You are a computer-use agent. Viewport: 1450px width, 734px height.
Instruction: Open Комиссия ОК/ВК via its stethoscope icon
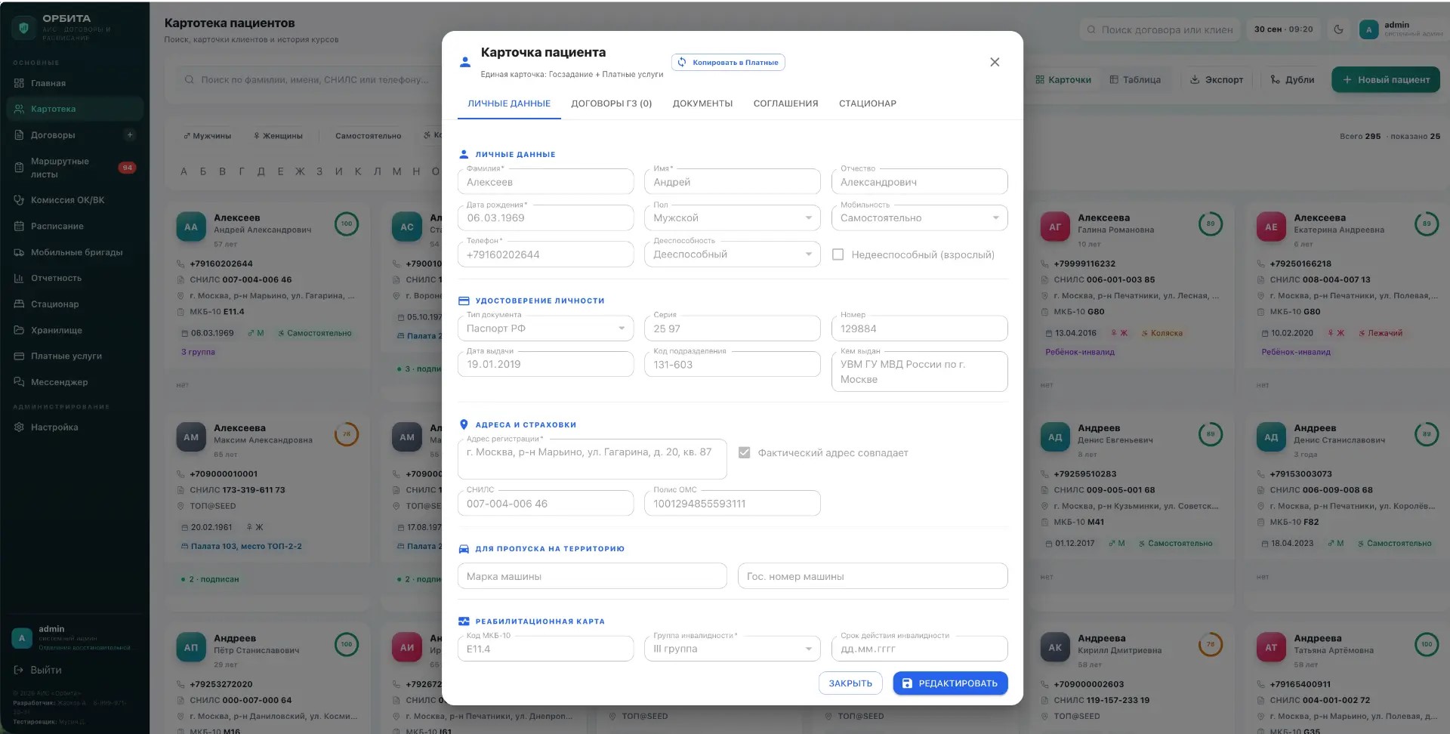tap(19, 200)
